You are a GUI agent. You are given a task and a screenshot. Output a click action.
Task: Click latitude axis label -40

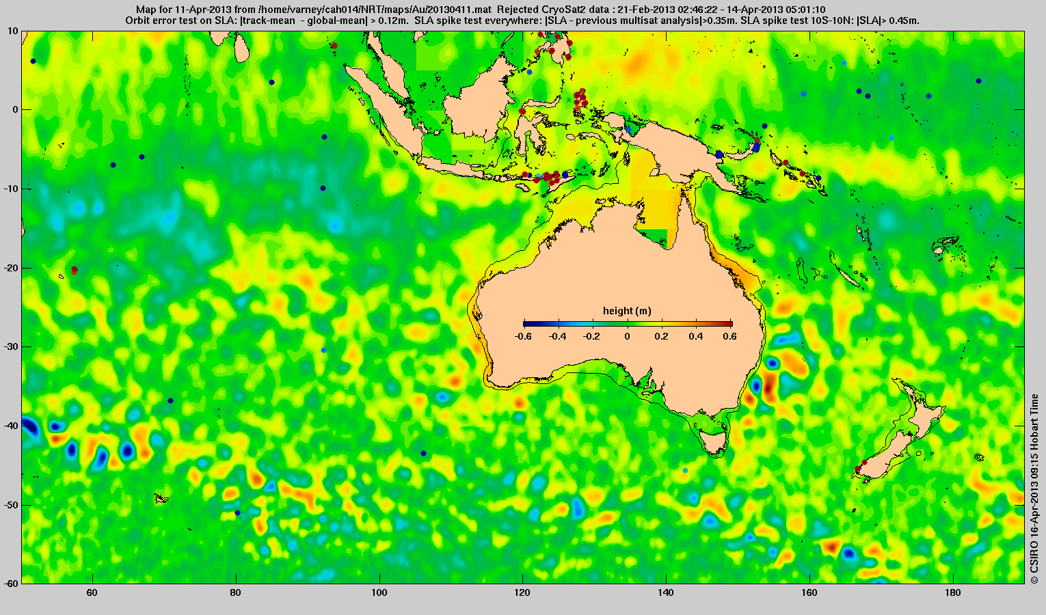click(10, 426)
